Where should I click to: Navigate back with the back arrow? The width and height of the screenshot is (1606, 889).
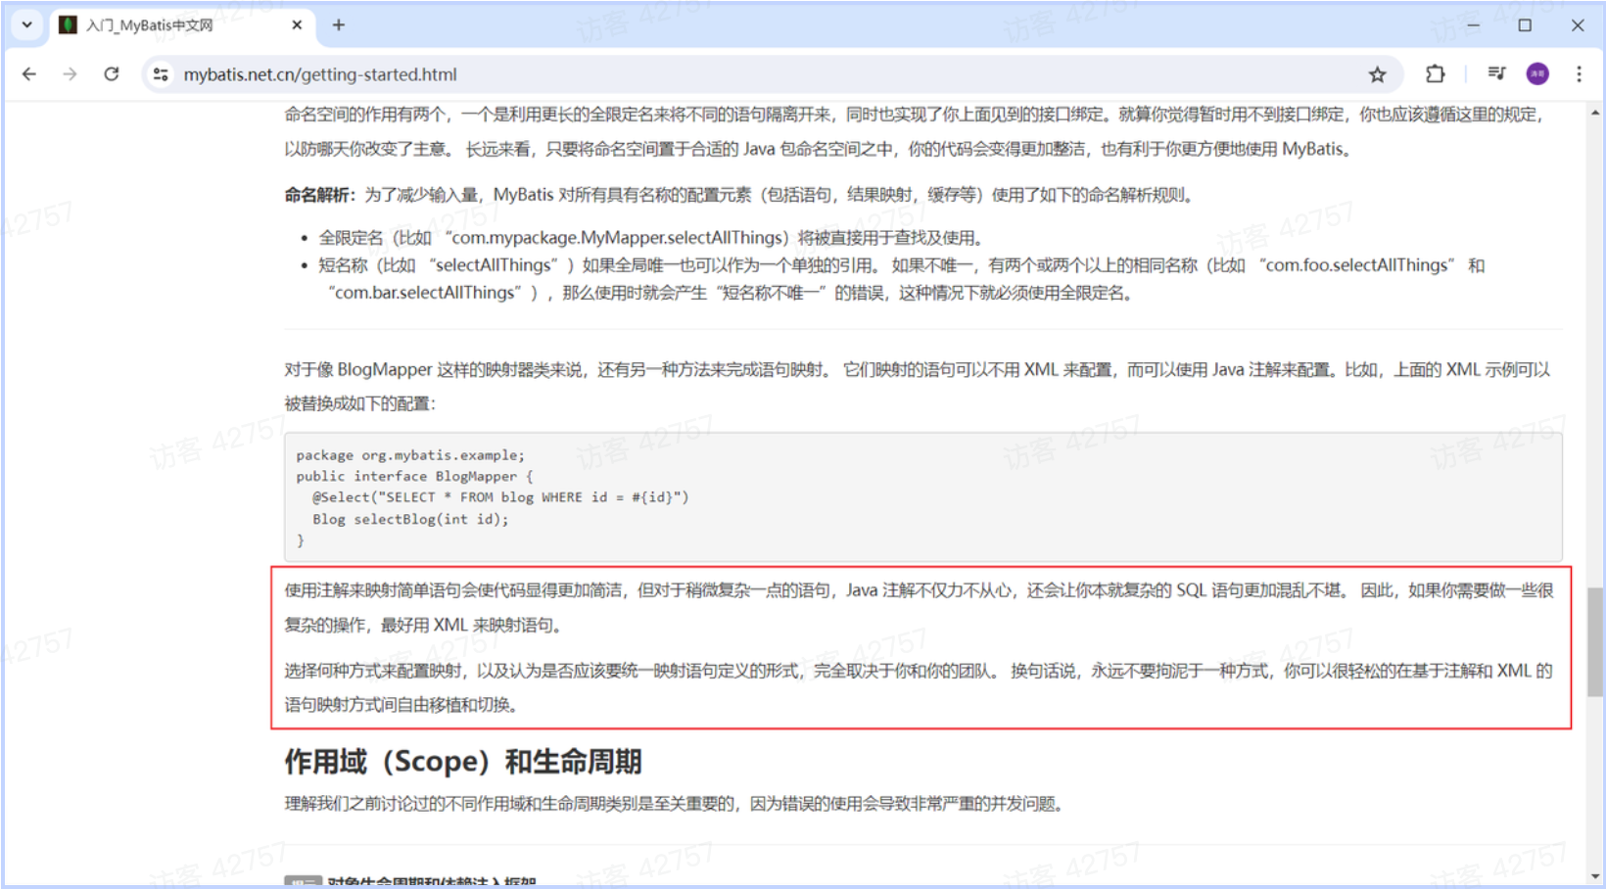[x=29, y=73]
